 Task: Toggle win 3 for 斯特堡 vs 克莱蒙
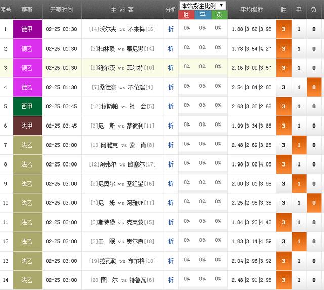coord(283,222)
